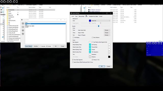Confirm Layout Settings with OK button
This screenshot has height=91, width=163.
(102, 66)
